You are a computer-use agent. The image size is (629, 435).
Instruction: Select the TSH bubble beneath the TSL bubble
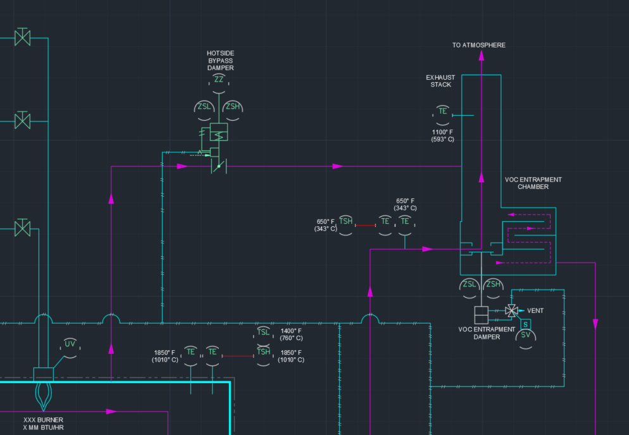coord(263,355)
